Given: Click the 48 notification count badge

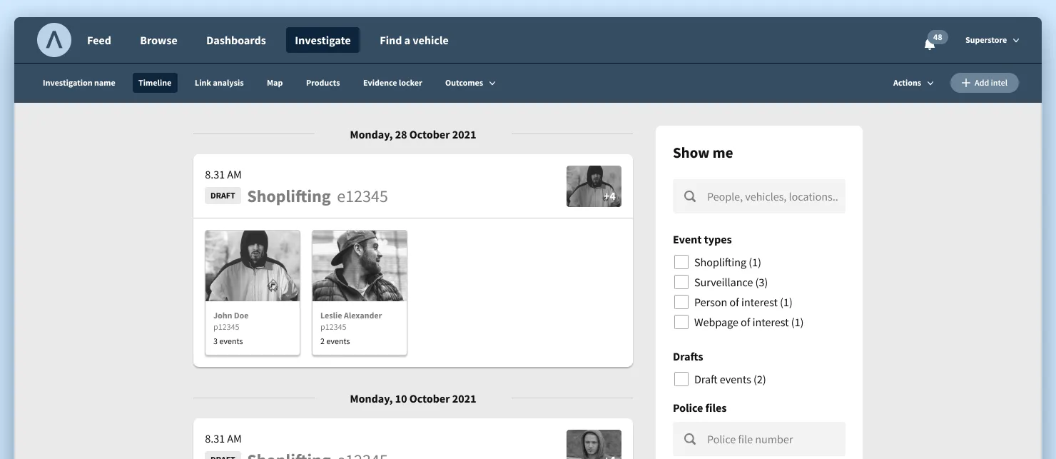Looking at the screenshot, I should click(x=938, y=37).
